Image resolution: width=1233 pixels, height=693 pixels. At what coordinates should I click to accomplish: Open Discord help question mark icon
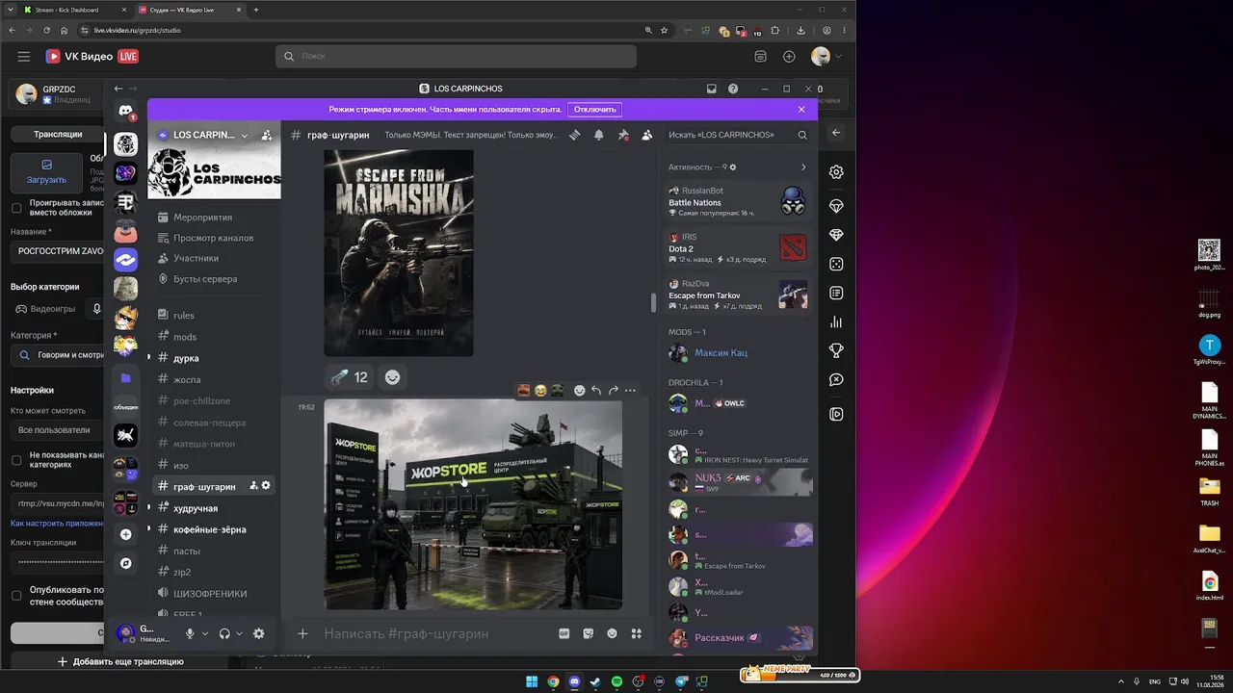[x=733, y=89]
